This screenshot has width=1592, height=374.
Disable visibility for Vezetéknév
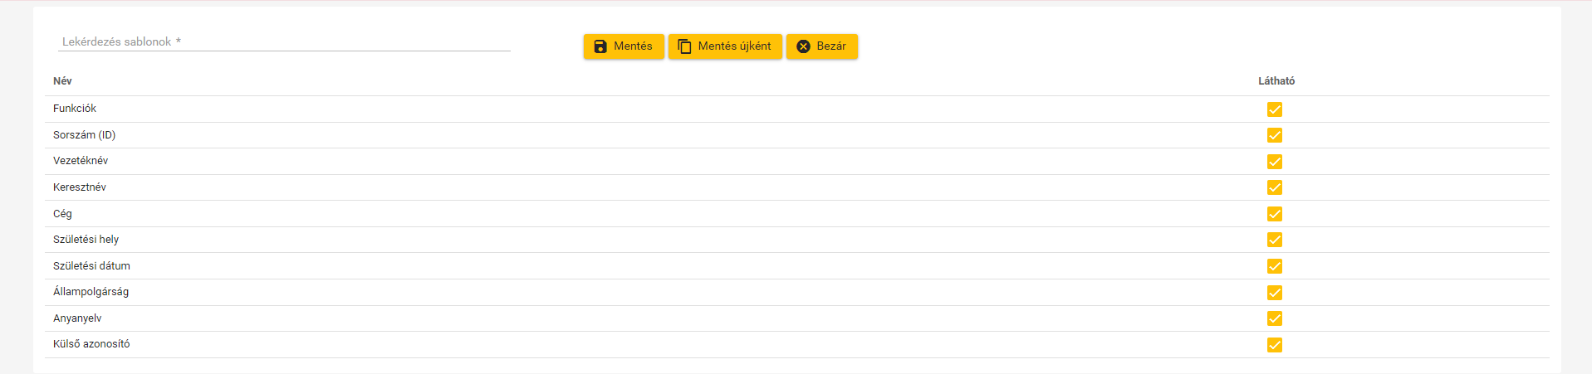(1275, 162)
